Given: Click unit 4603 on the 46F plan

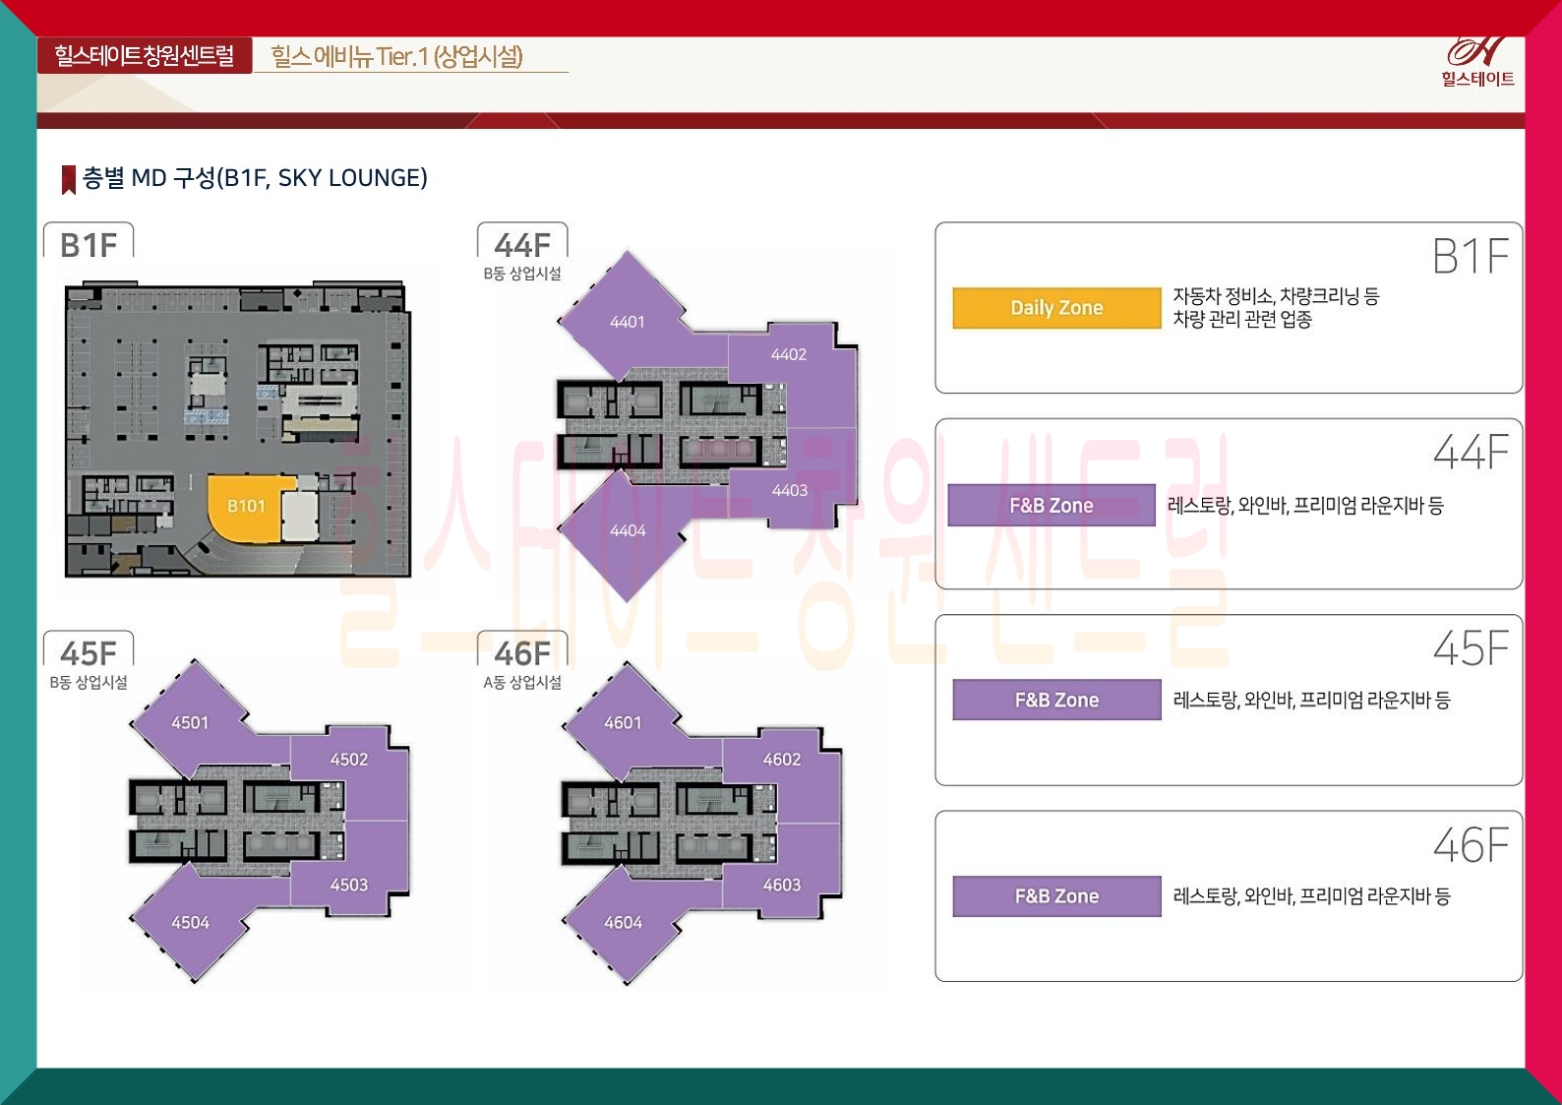Looking at the screenshot, I should click(x=782, y=885).
